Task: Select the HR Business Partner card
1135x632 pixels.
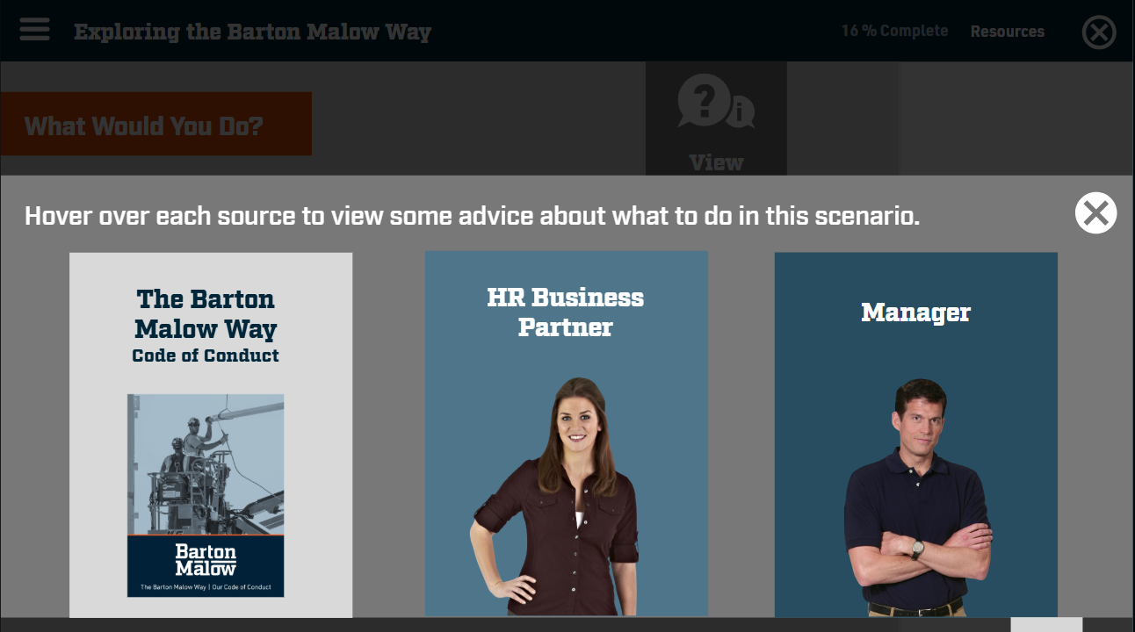Action: [x=567, y=434]
